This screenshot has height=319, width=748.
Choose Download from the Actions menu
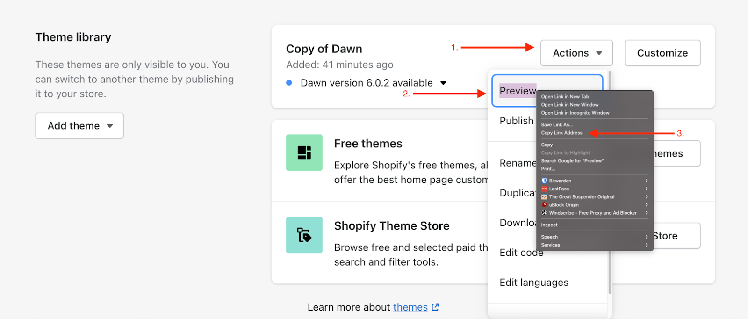[517, 223]
